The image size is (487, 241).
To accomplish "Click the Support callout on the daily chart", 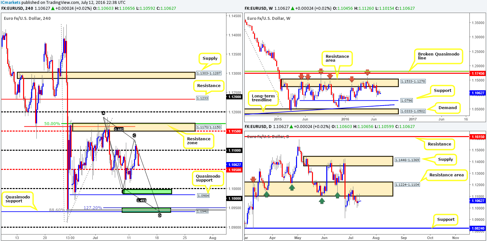I will point(446,220).
